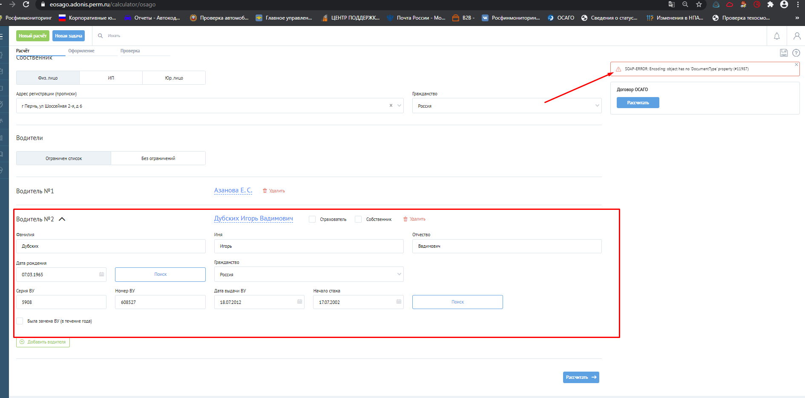
Task: Dismiss the SOAP-ERROR notification
Action: pos(796,65)
